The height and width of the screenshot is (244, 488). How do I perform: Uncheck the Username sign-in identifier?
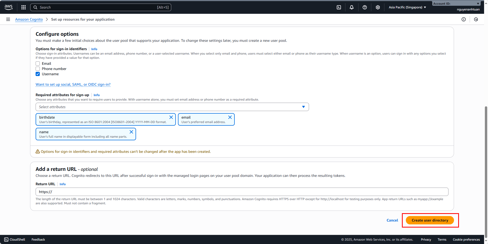pyautogui.click(x=38, y=74)
